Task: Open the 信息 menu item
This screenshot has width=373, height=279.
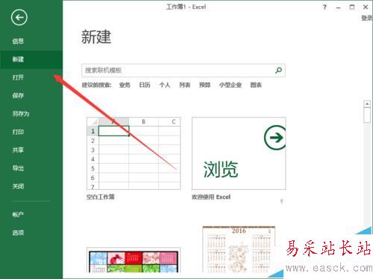Action: 18,41
